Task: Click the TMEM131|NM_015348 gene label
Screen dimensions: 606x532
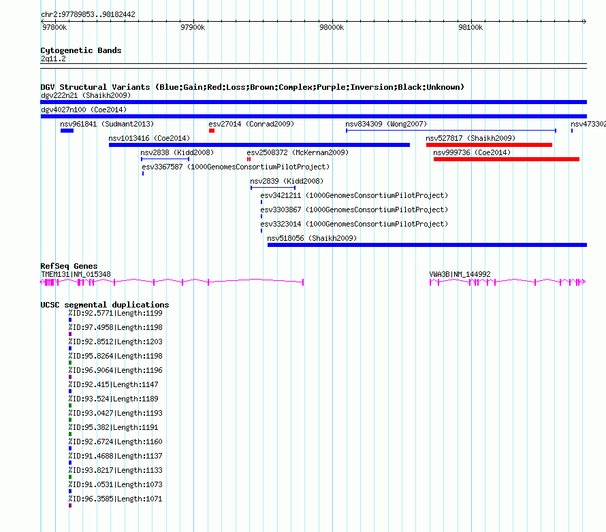Action: point(76,274)
